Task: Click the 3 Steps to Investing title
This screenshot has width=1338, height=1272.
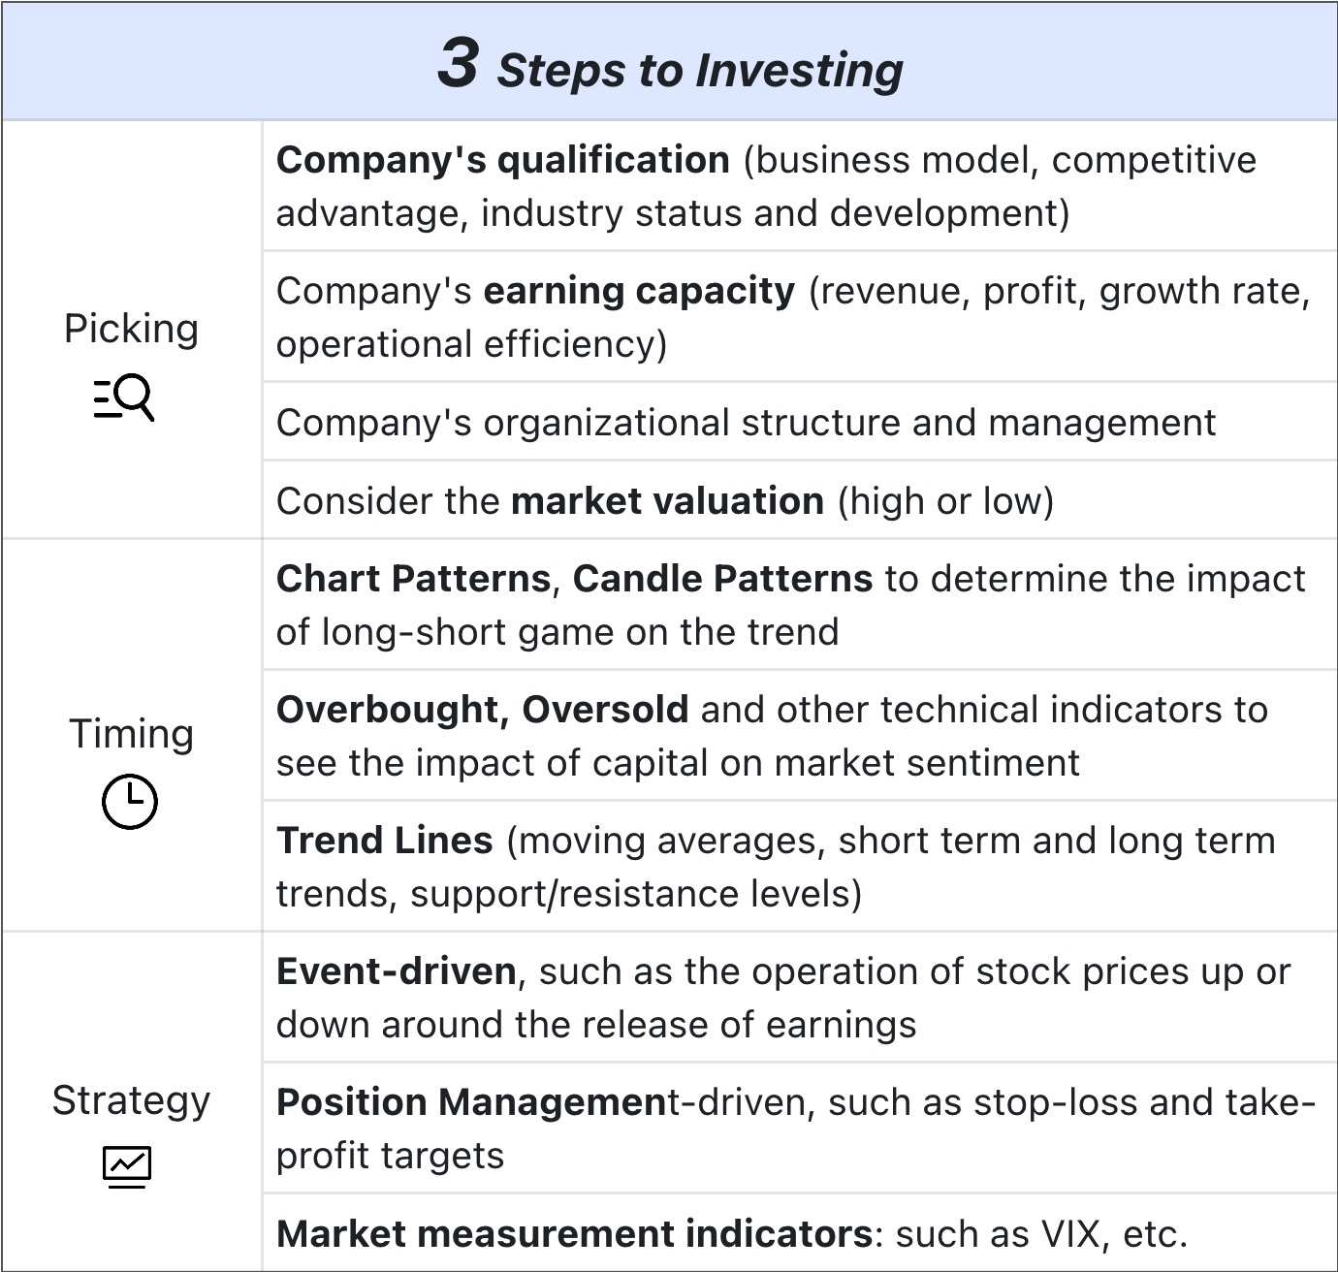Action: (670, 64)
